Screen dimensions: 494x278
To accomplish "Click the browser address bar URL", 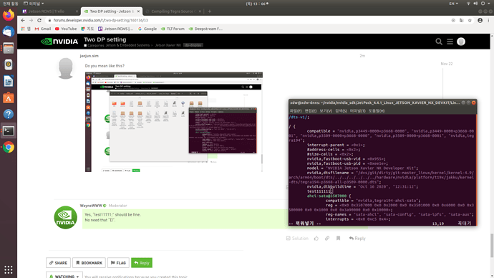I will click(x=100, y=20).
